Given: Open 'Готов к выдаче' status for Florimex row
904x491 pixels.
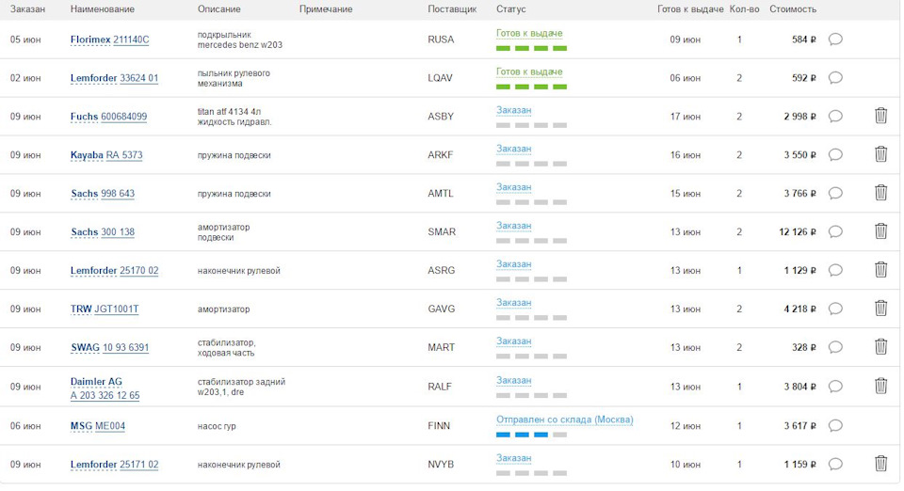Looking at the screenshot, I should click(x=529, y=33).
